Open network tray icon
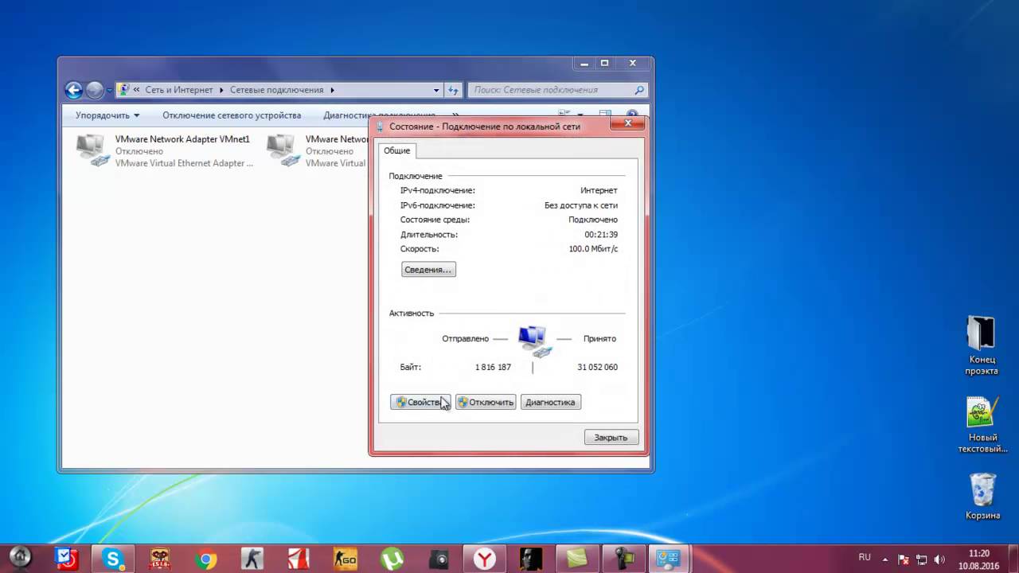This screenshot has width=1019, height=573. (x=922, y=559)
